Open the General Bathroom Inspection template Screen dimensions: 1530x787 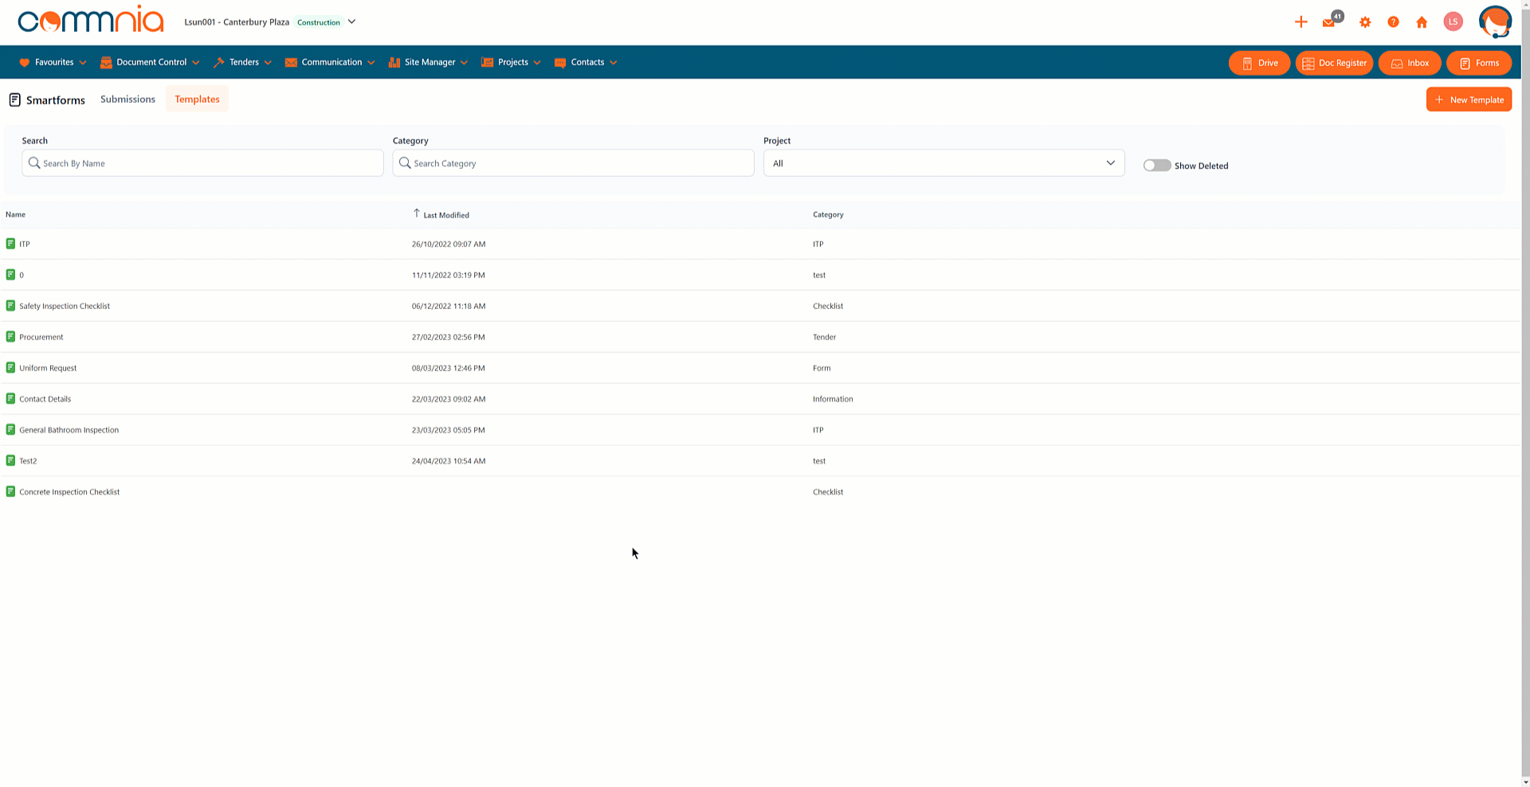(x=69, y=430)
